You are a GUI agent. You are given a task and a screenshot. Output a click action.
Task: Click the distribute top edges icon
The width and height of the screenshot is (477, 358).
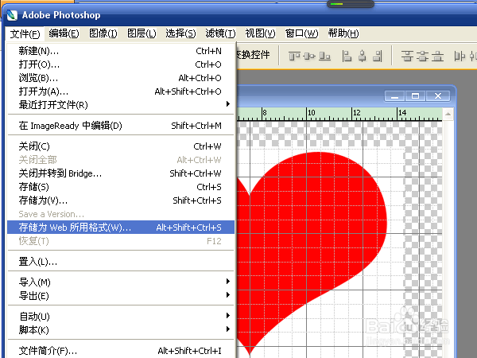click(407, 56)
